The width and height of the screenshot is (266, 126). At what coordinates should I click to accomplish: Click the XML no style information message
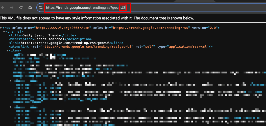coord(97,18)
